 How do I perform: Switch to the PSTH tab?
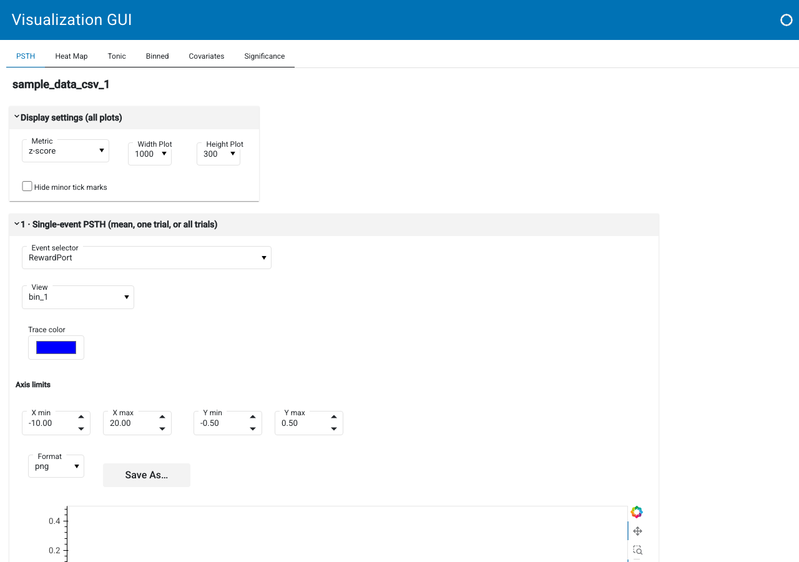26,56
